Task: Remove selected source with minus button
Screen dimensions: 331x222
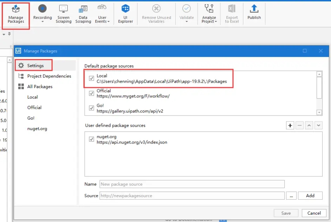Action: click(299, 125)
